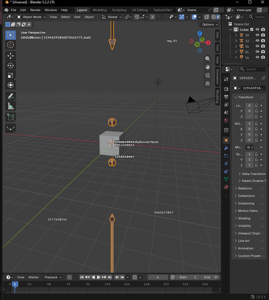This screenshot has width=269, height=300.
Task: Click the outliner Search field
Action: [257, 17]
